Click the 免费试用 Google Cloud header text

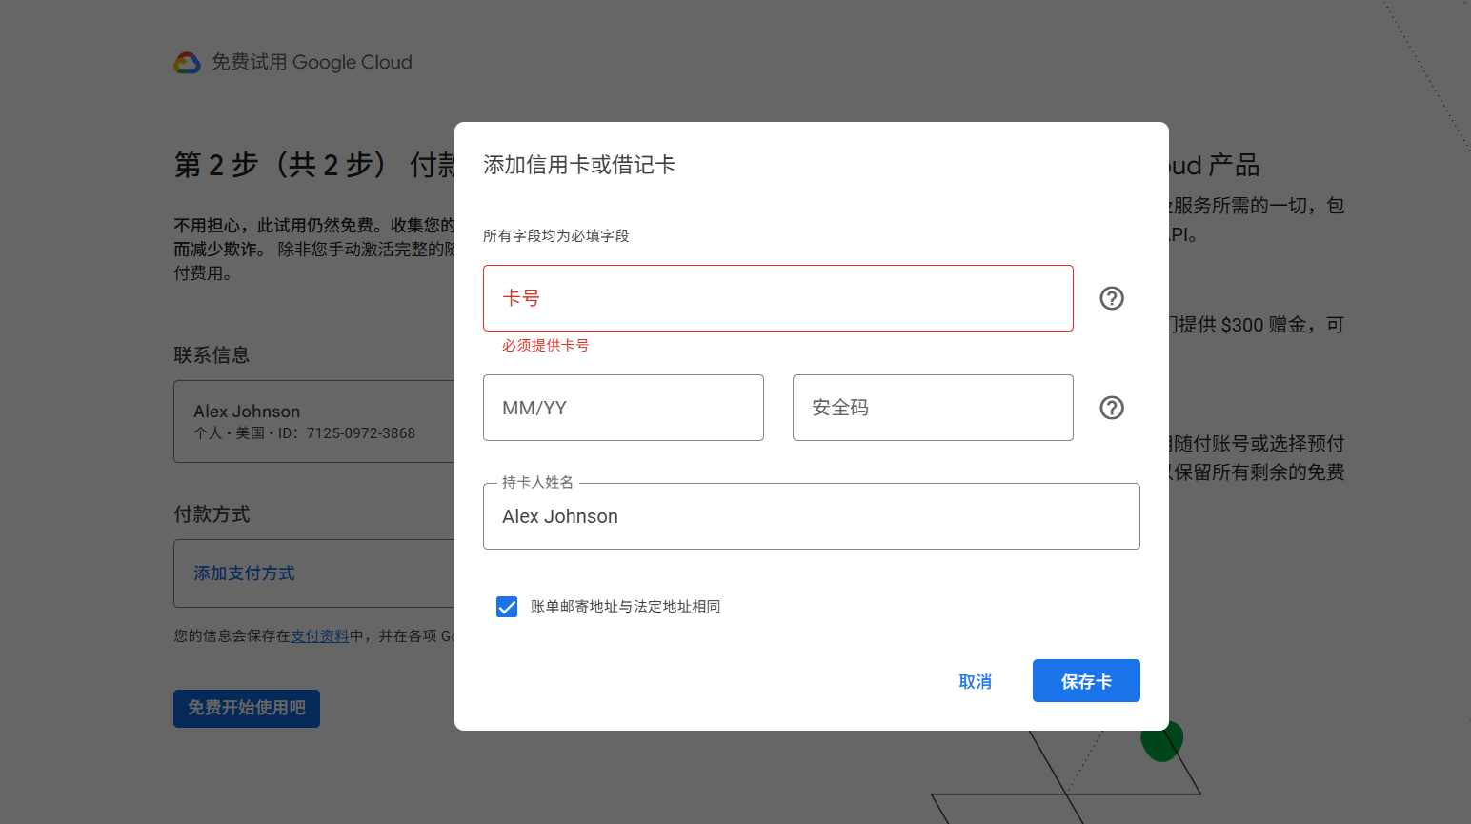pos(312,63)
